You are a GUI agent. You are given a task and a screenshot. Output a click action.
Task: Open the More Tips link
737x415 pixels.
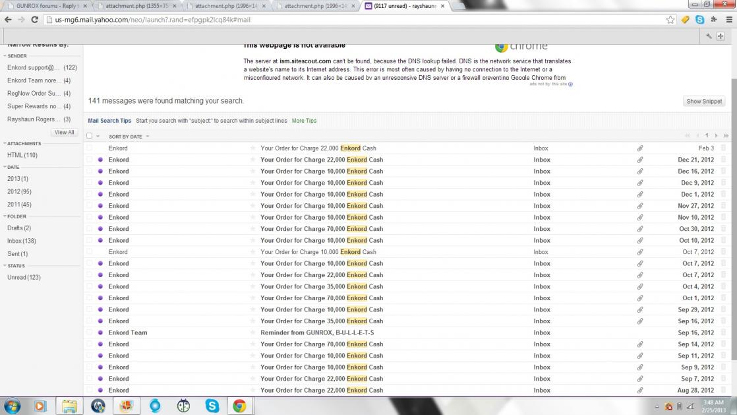coord(304,121)
